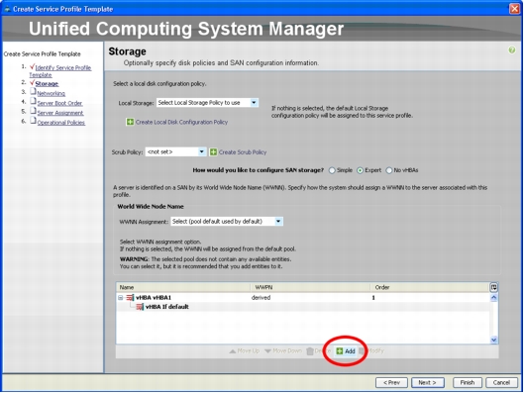Click the Cancel button
524x394 pixels.
tap(501, 382)
